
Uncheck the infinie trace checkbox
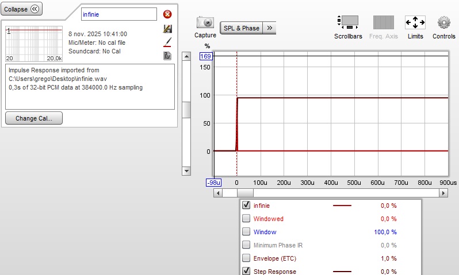[246, 205]
